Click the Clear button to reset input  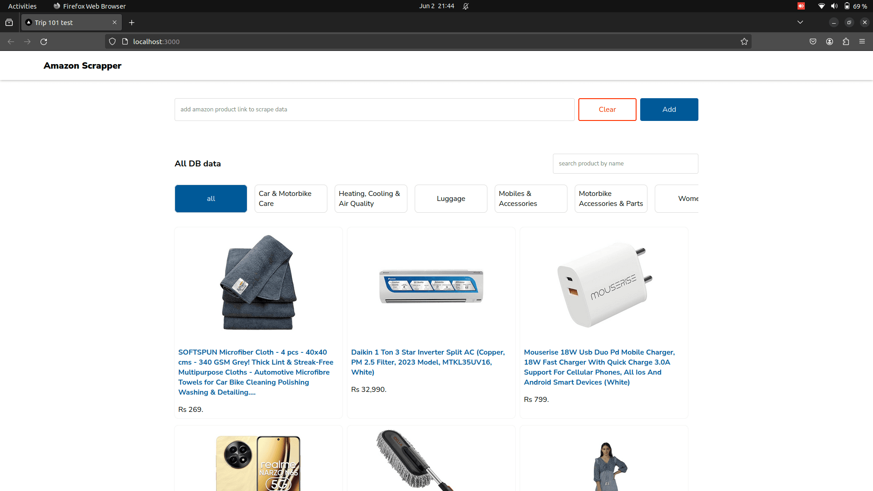click(x=607, y=109)
